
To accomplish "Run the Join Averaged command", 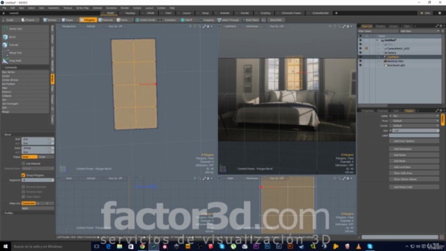I will pyautogui.click(x=25, y=104).
